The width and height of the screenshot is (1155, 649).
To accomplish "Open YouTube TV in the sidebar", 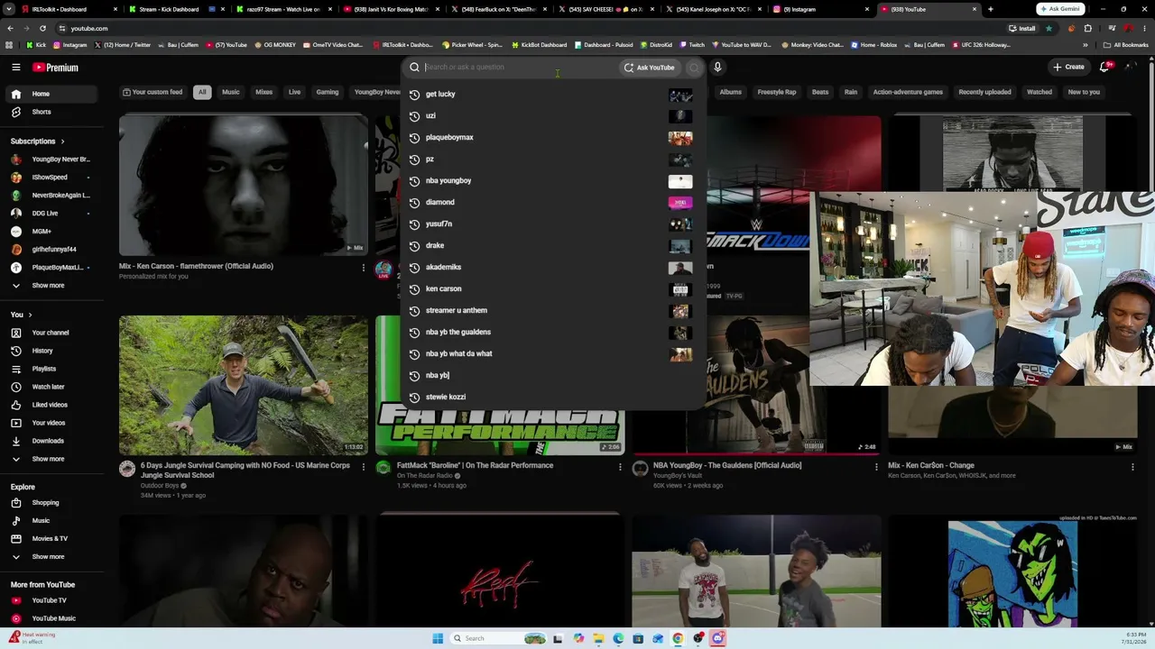I will click(52, 600).
